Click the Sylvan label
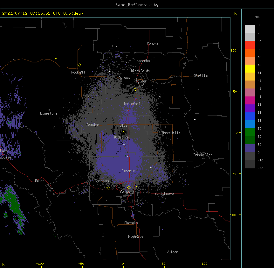The image size is (274, 268). coord(124,78)
